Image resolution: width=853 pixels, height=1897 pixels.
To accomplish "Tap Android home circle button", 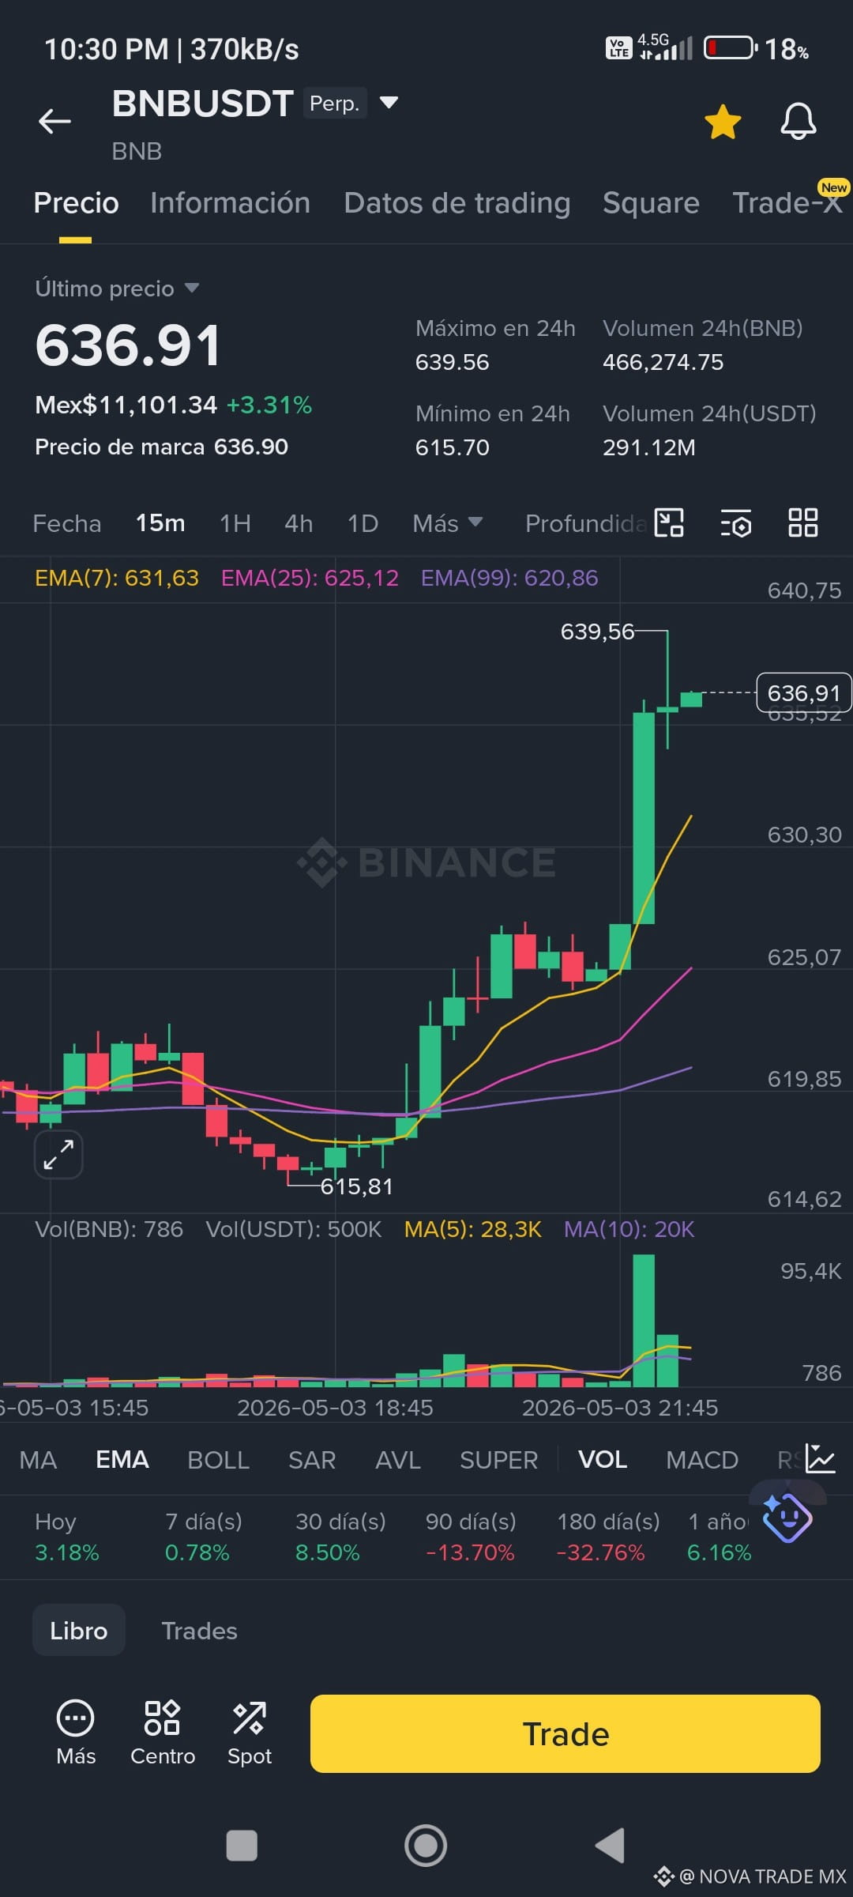I will coord(426,1846).
